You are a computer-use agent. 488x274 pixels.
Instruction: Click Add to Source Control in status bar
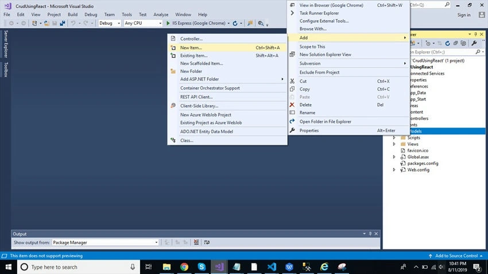coord(456,256)
